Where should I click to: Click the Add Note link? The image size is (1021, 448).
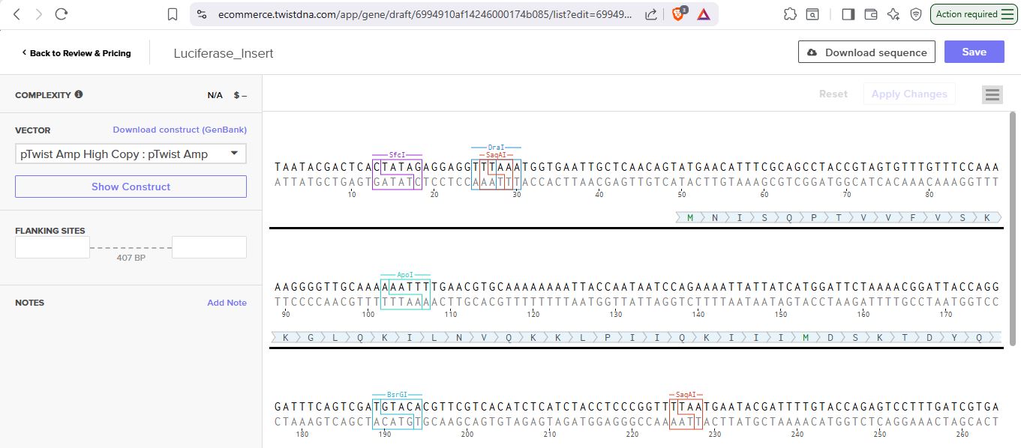point(227,303)
